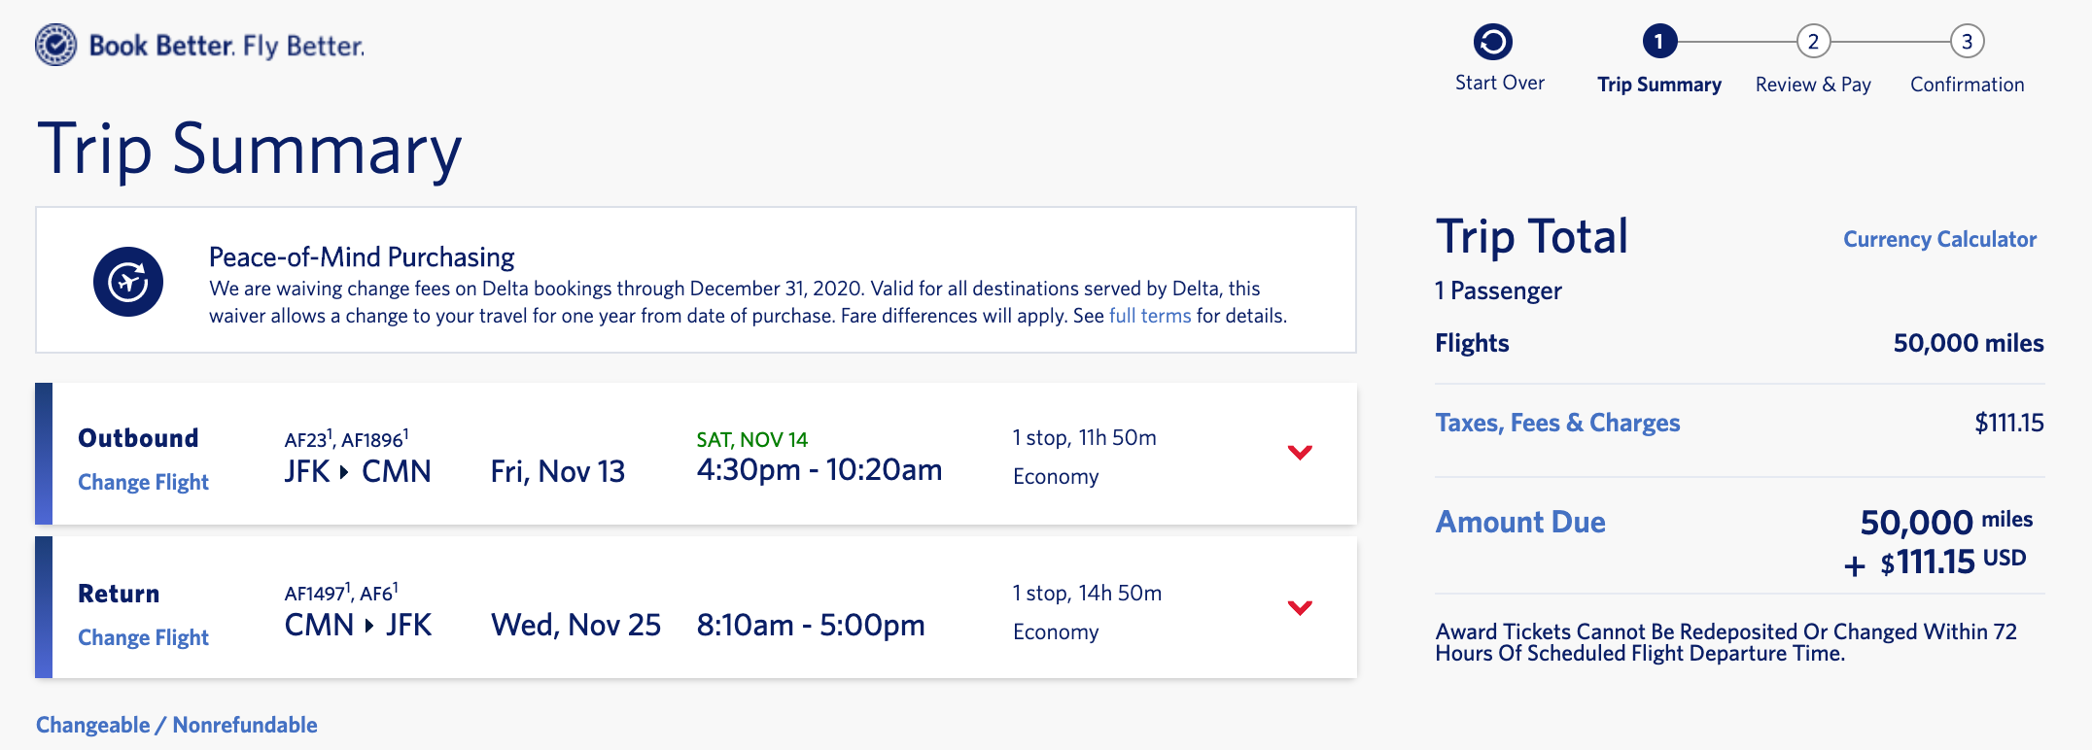Click the Review & Pay step label
2092x750 pixels.
pos(1813,85)
